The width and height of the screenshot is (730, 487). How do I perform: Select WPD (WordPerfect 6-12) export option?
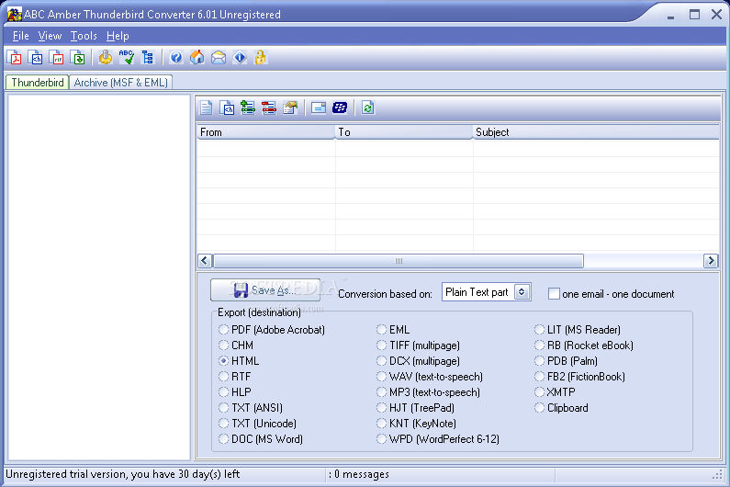438,439
